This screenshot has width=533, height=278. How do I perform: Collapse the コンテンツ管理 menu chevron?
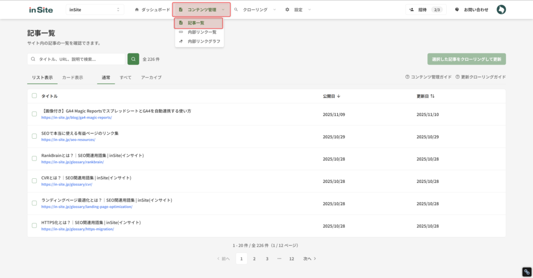[223, 9]
